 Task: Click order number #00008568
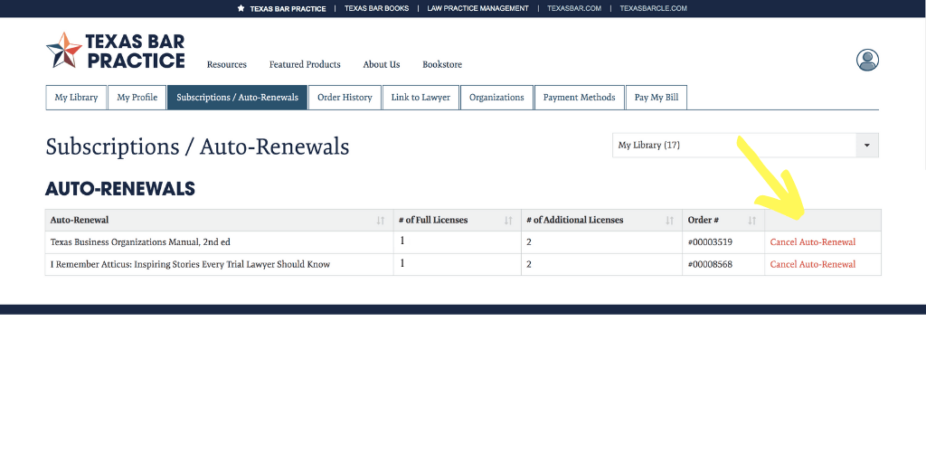tap(710, 265)
